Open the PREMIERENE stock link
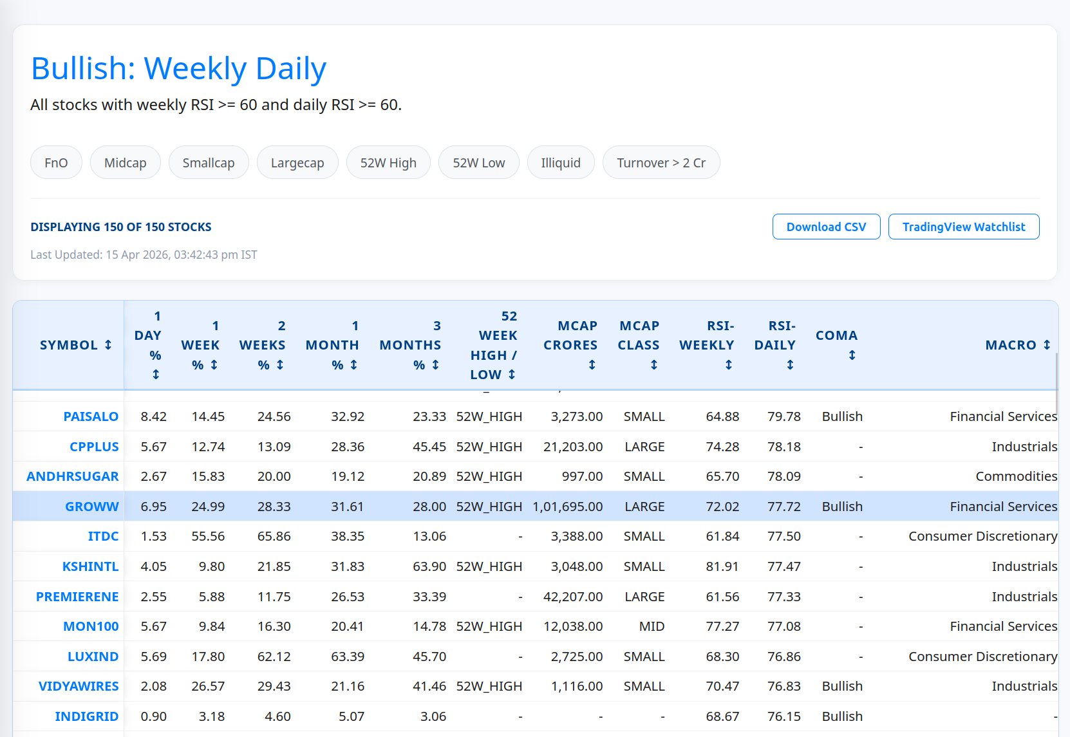 click(77, 597)
